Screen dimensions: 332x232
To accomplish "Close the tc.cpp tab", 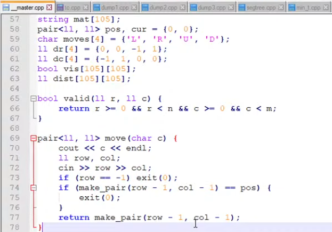I will tap(86, 7).
